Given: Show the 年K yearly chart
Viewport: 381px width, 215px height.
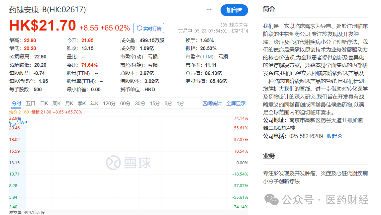Looking at the screenshot, I should click(x=94, y=104).
